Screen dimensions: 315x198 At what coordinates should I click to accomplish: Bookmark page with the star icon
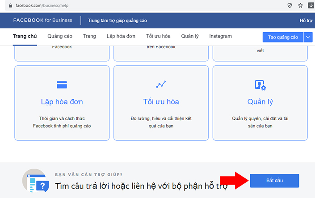[x=300, y=5]
